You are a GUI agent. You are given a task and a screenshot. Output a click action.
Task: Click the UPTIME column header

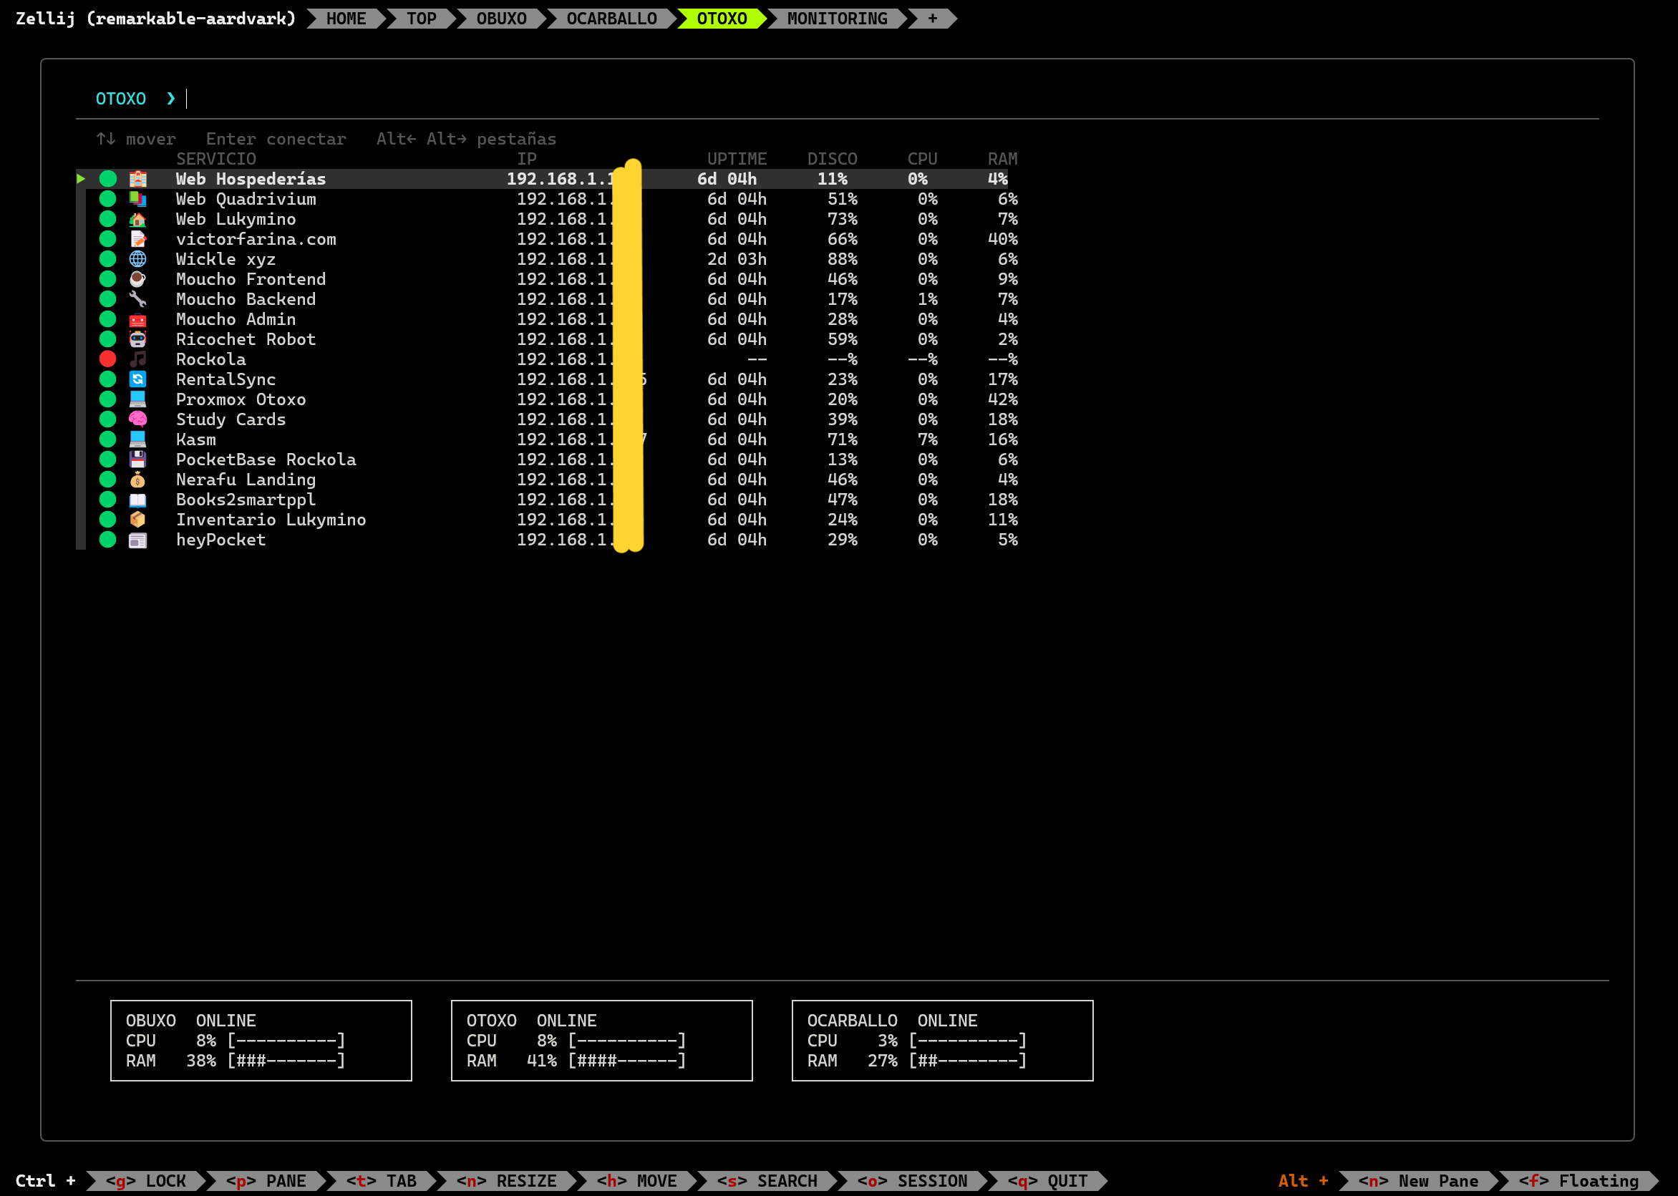[x=737, y=159]
